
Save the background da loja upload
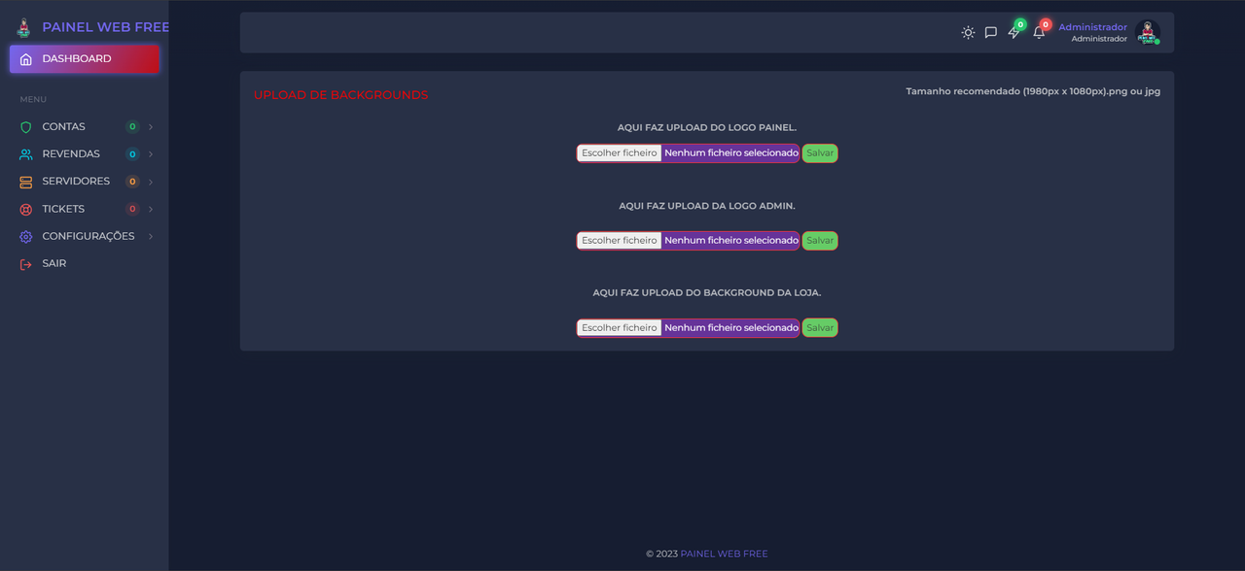(x=820, y=328)
